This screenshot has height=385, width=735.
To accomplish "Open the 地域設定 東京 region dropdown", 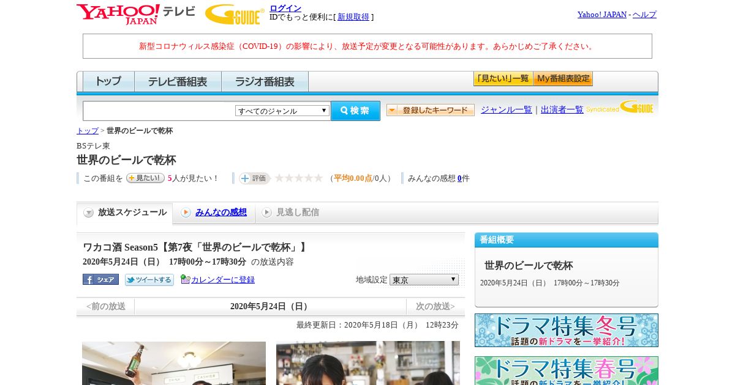I will click(x=424, y=279).
